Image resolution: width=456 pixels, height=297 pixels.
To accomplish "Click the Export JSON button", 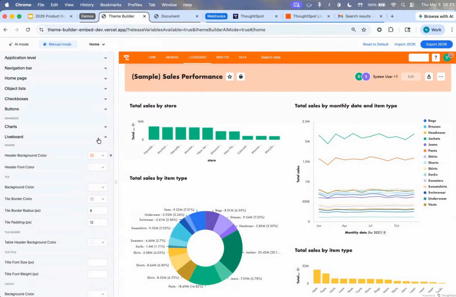I will [x=436, y=44].
